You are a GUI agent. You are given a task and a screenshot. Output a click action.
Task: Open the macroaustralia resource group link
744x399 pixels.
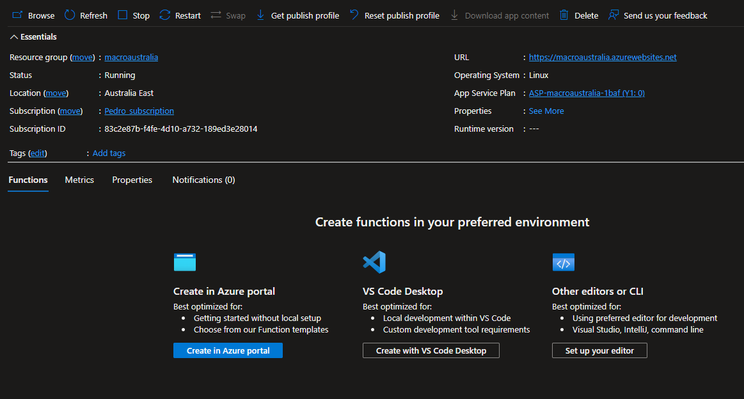(131, 58)
